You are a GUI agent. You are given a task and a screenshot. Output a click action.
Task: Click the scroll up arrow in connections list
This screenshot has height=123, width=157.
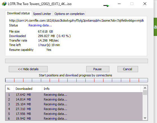coord(145,88)
